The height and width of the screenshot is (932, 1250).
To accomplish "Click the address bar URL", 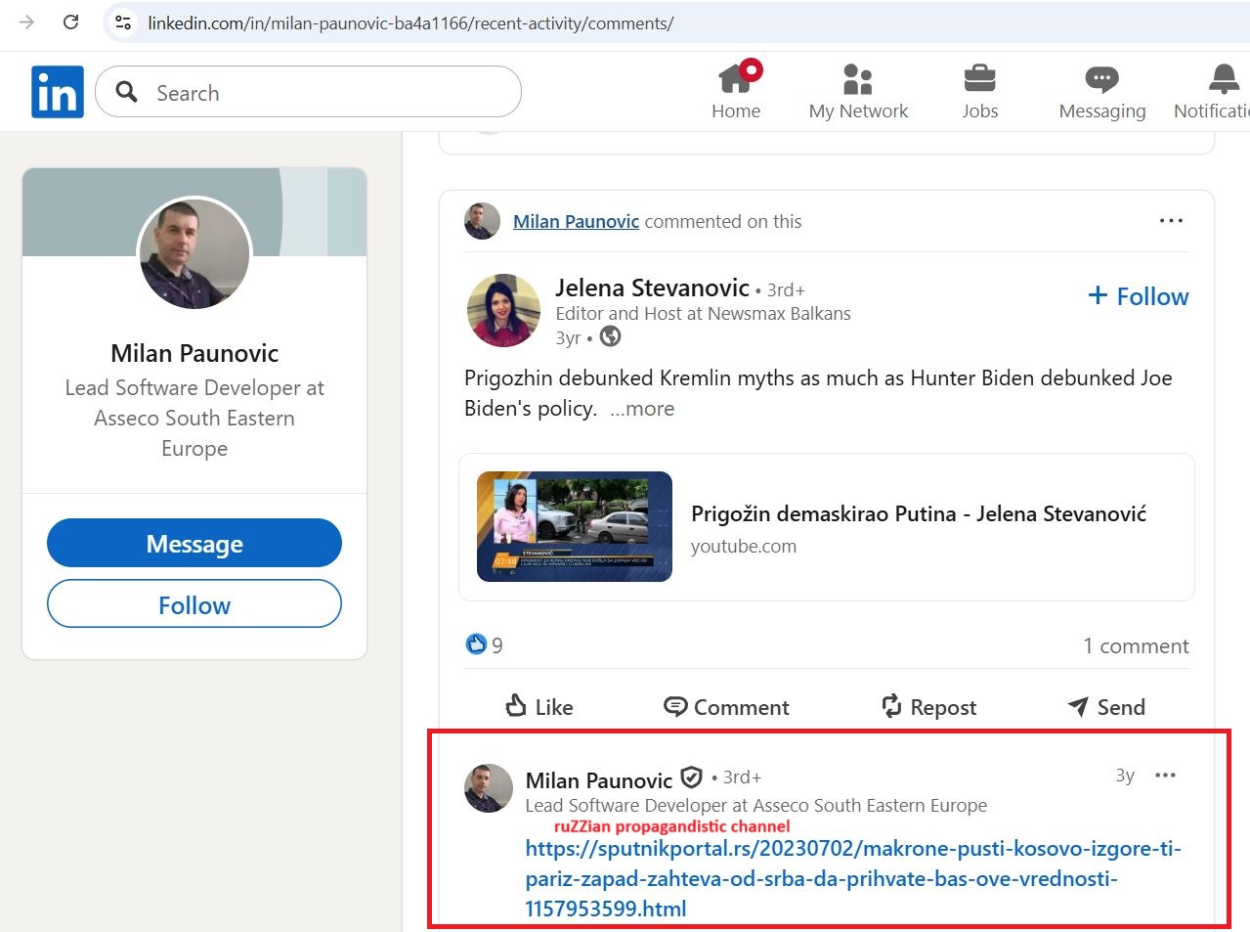I will click(410, 23).
